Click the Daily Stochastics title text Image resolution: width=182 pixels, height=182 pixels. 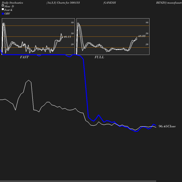click(12, 3)
